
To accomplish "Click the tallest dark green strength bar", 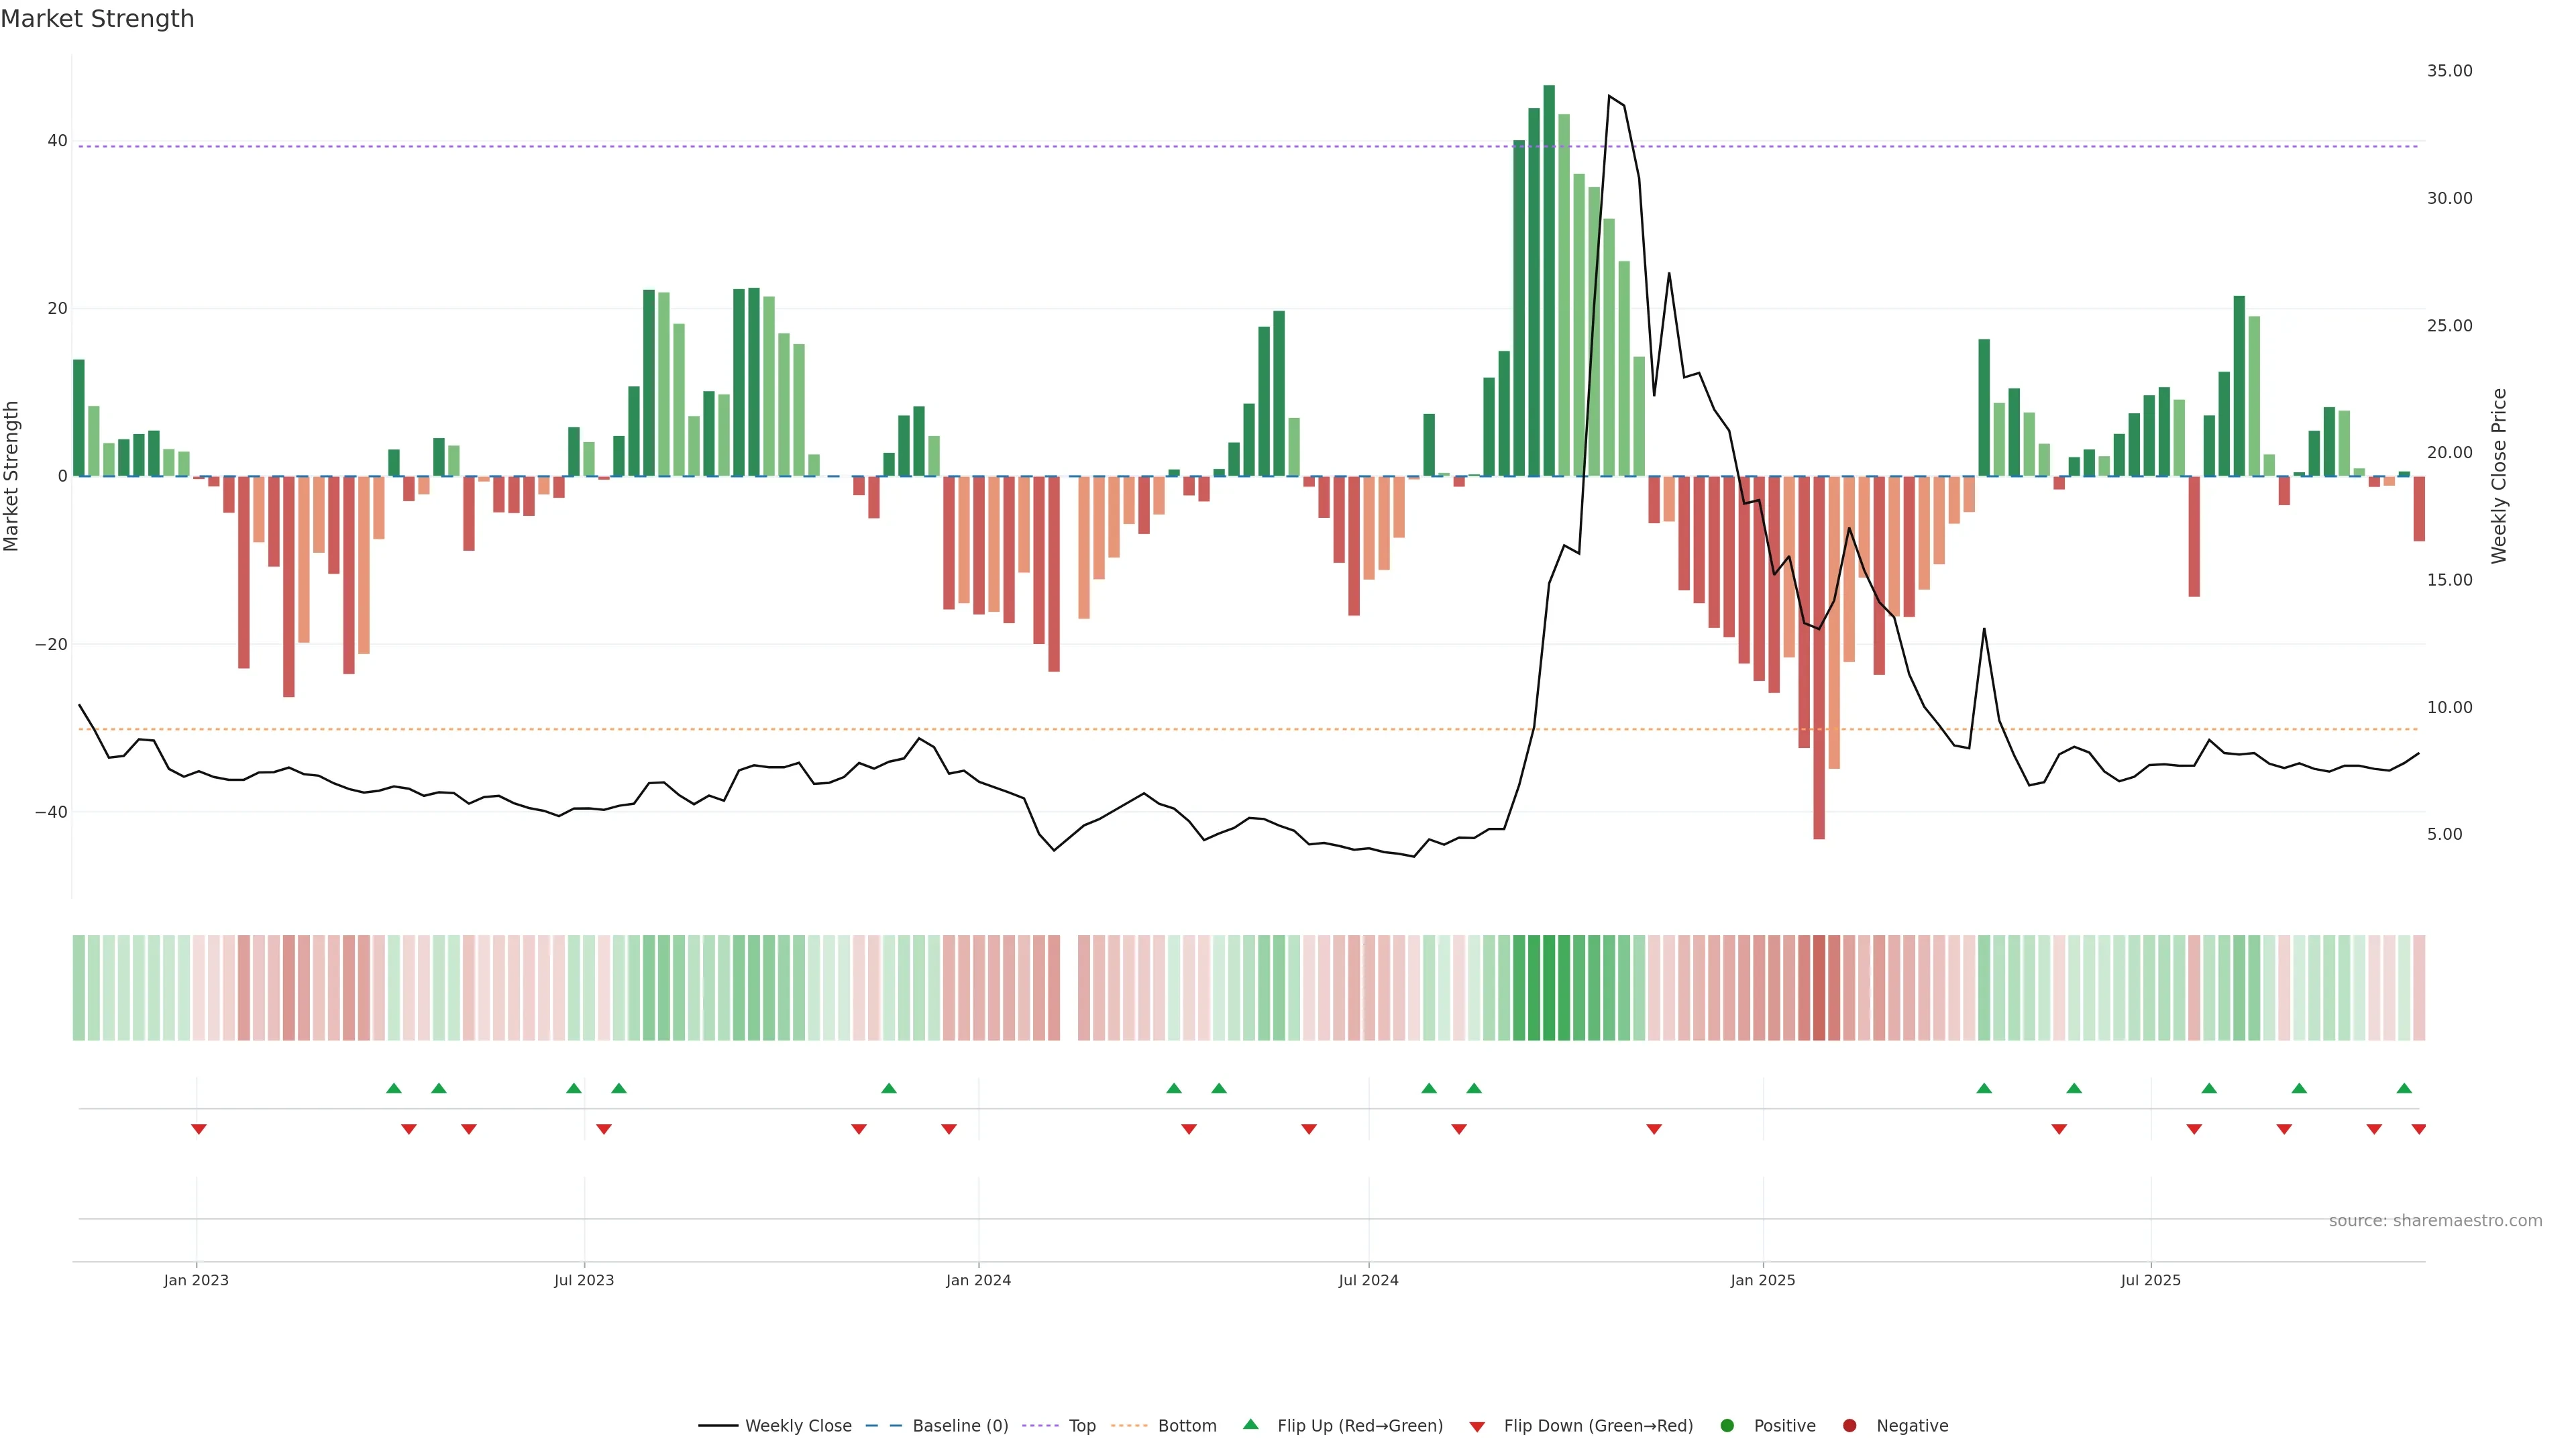I will [x=1549, y=280].
